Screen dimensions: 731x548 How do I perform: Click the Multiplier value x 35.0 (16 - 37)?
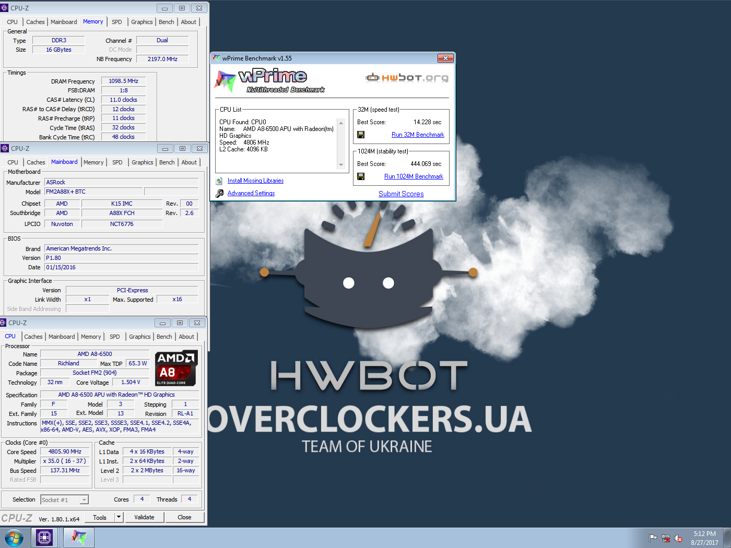click(65, 461)
